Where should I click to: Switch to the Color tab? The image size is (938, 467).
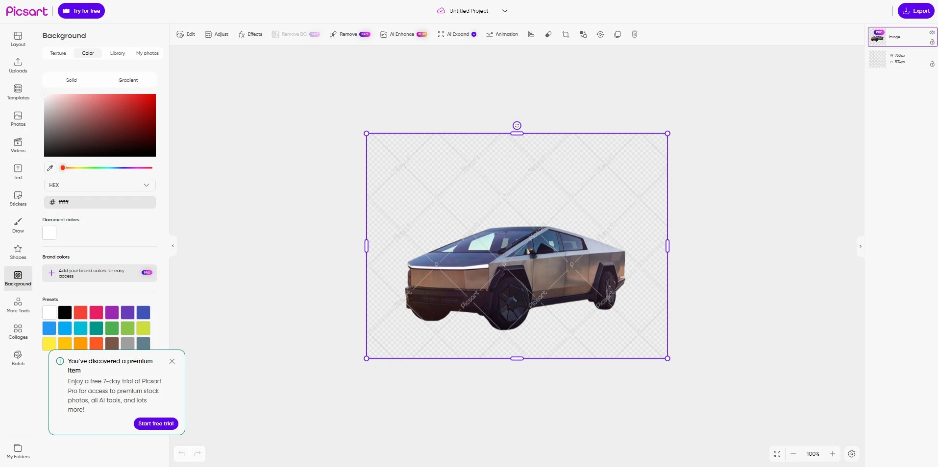[x=88, y=53]
